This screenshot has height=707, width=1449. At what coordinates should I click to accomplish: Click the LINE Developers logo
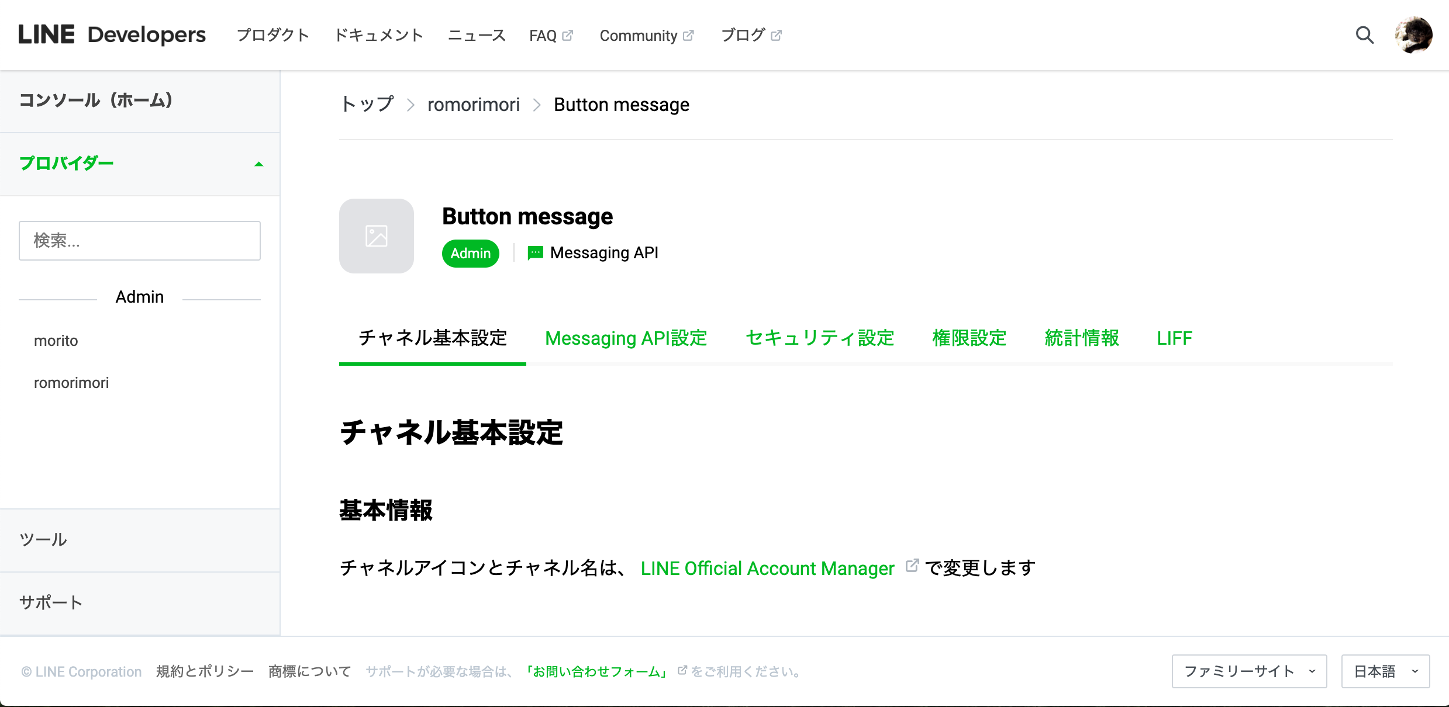click(x=112, y=35)
